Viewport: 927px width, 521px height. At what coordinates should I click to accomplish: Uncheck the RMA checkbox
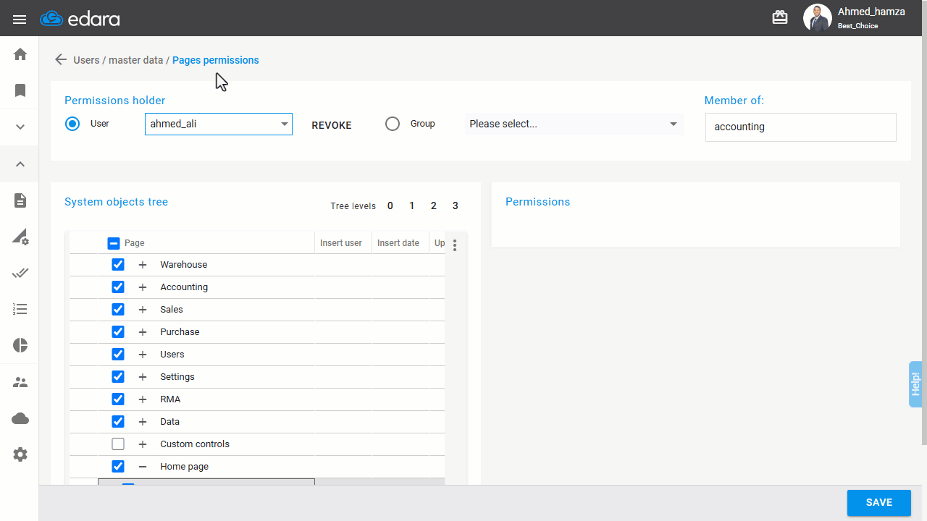coord(118,399)
